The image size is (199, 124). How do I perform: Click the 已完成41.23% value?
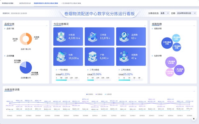pos(63,74)
